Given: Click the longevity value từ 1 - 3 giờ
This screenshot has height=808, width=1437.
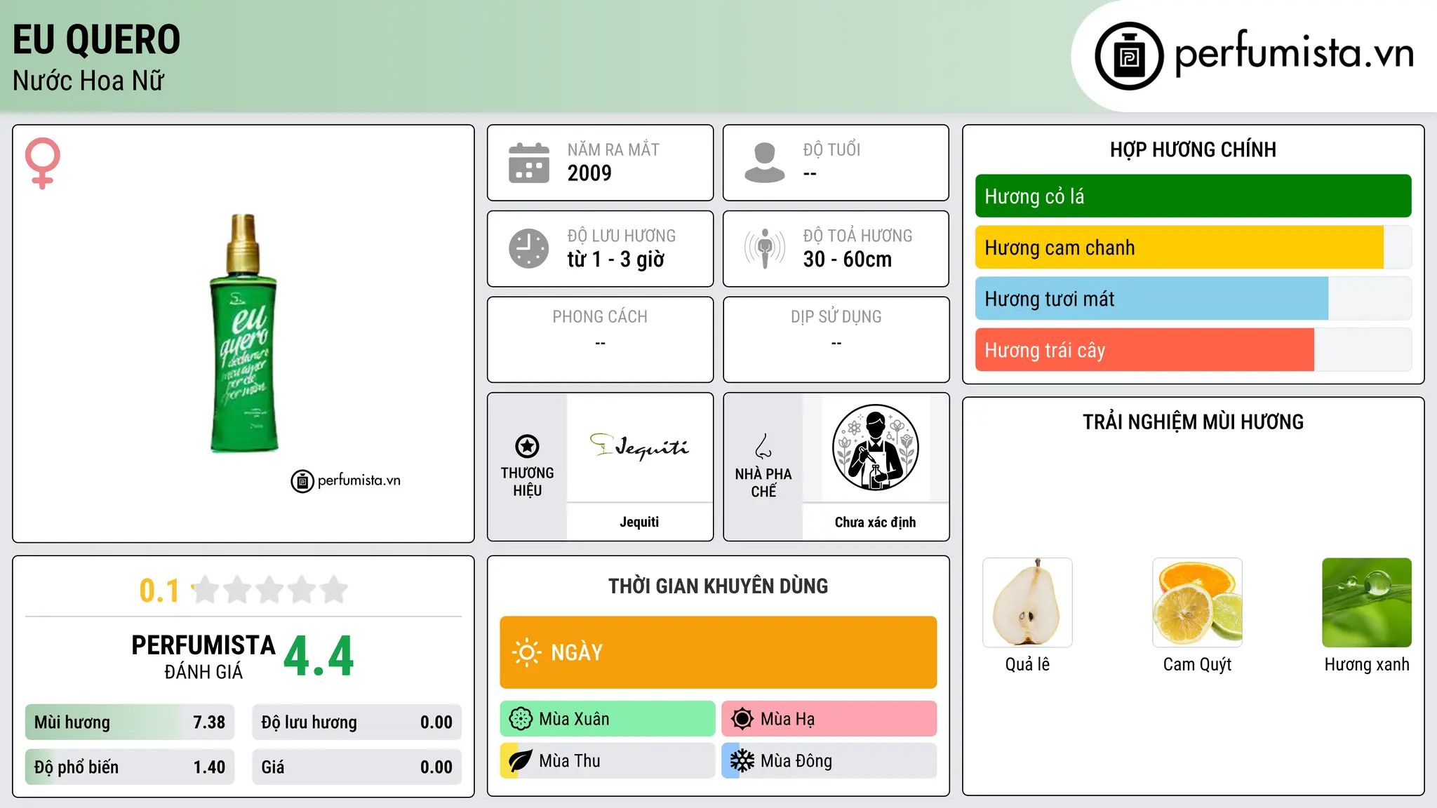Looking at the screenshot, I should 616,260.
